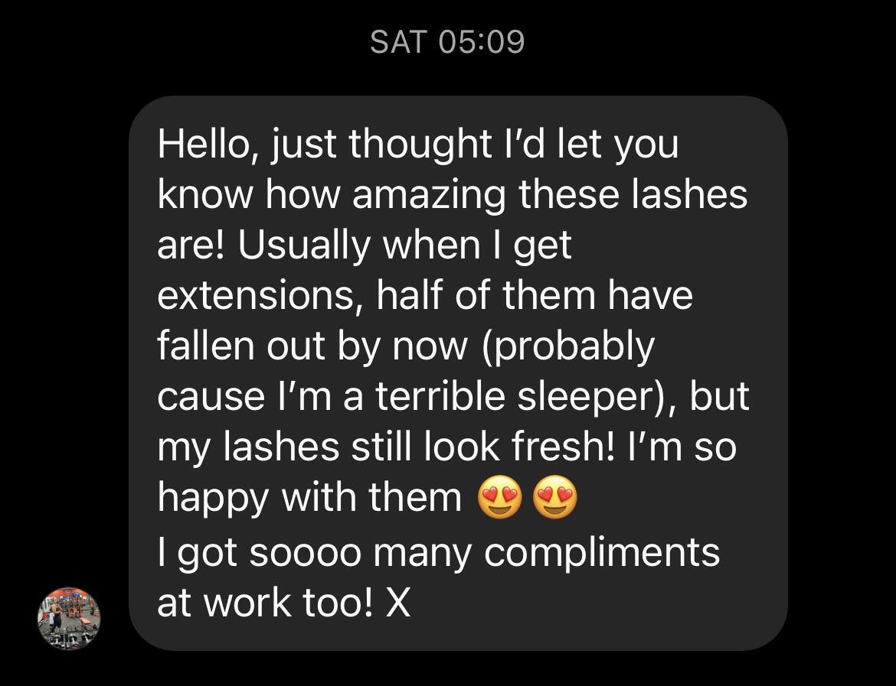Click the first heart-eyes emoji
Viewport: 896px width, 686px height.
499,499
